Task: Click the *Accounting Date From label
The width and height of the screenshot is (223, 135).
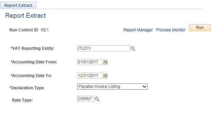Action: click(34, 62)
